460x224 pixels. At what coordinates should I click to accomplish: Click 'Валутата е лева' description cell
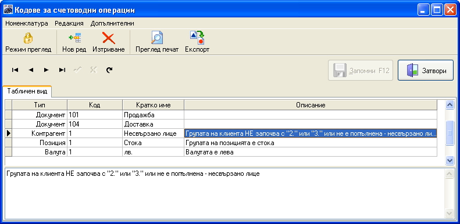point(311,152)
